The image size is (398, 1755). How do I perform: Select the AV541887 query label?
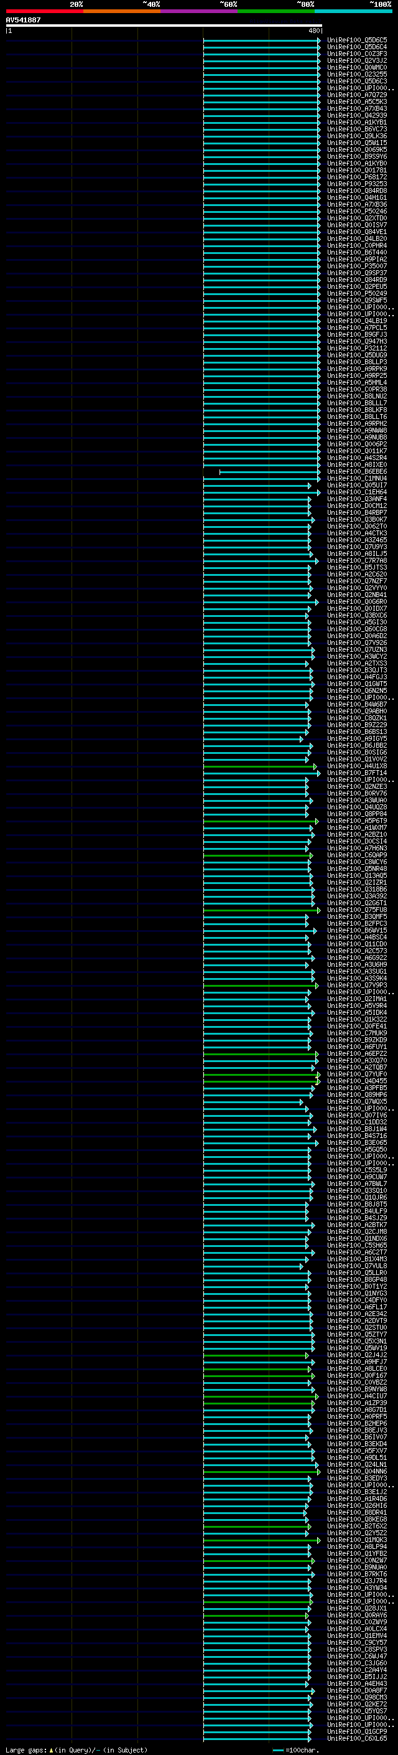pyautogui.click(x=23, y=21)
